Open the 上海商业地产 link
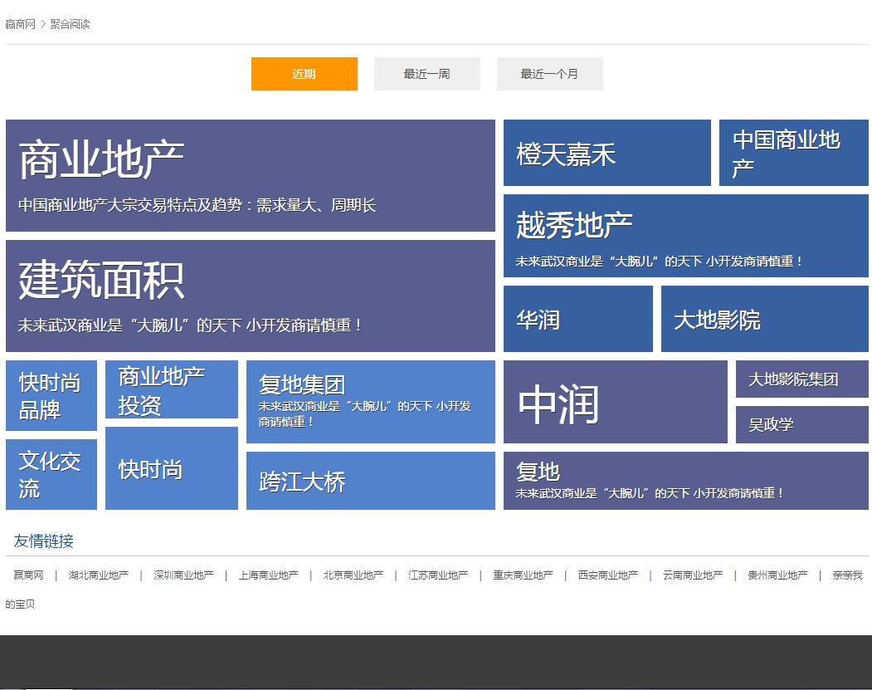Viewport: 872px width, 690px height. point(269,575)
